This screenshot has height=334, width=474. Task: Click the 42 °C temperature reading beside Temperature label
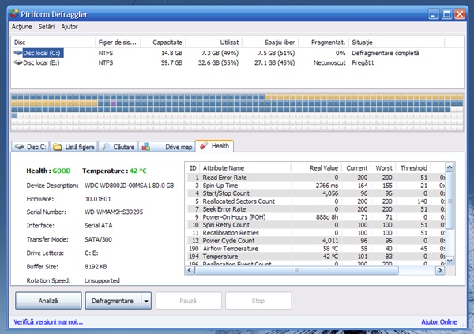pos(137,171)
